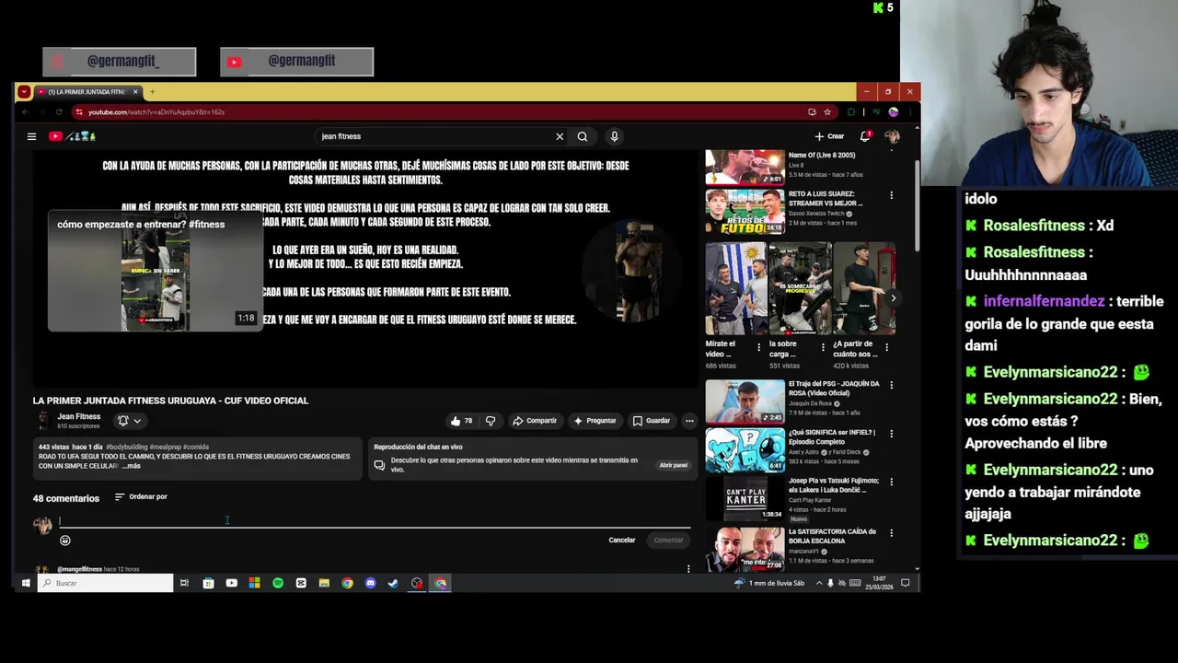
Task: Open the Jean Fitness channel name
Action: pos(79,417)
